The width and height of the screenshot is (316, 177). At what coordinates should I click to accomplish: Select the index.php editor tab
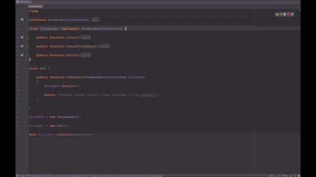24,1
